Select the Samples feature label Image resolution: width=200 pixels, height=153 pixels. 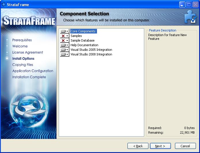click(x=76, y=36)
